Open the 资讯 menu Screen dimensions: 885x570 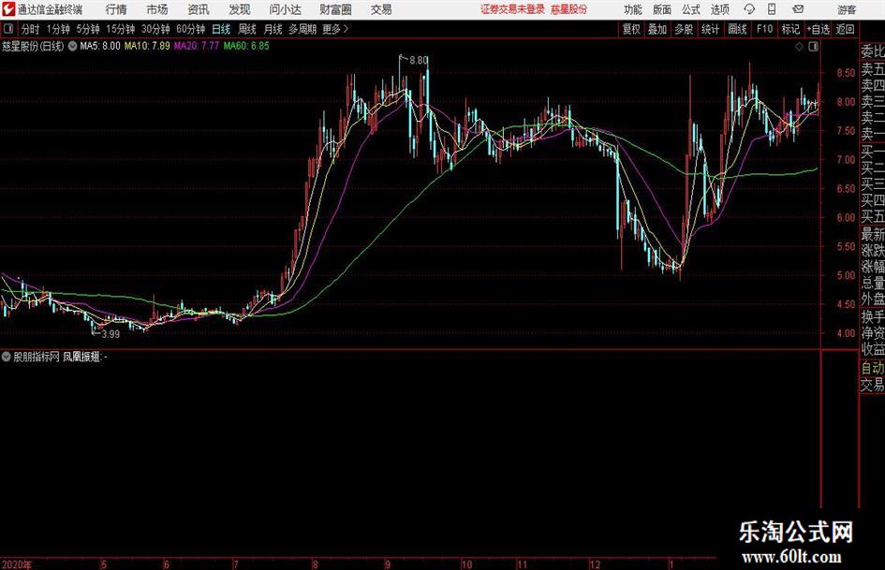(199, 9)
